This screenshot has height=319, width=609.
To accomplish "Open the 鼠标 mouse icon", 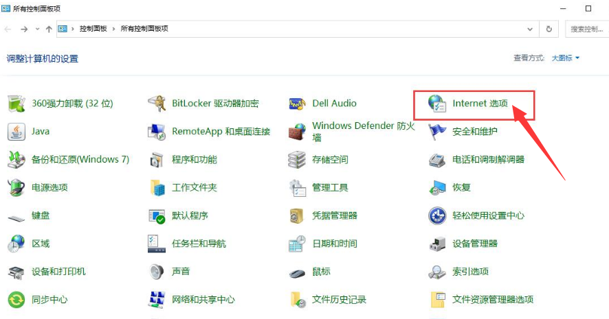I will [297, 272].
